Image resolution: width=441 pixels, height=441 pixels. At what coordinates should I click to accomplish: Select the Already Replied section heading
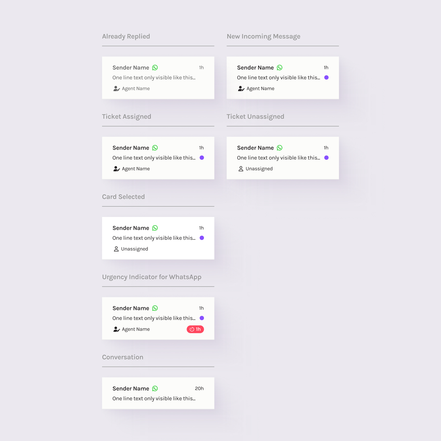pos(126,37)
